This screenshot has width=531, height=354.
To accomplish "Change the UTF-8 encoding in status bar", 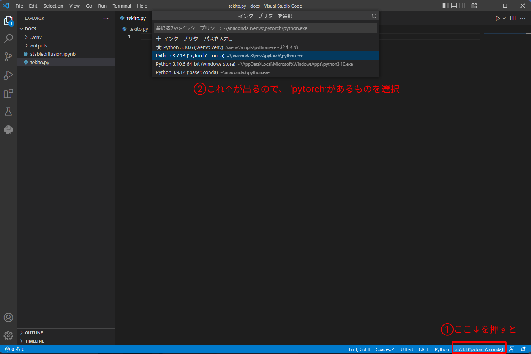I will click(x=406, y=349).
